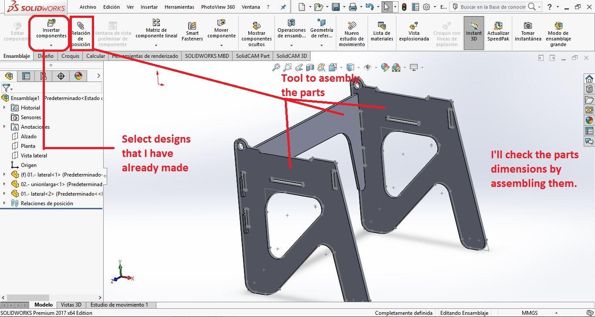The height and width of the screenshot is (317, 595).
Task: Create a Nuevo estudio de movimiento
Action: [x=352, y=34]
